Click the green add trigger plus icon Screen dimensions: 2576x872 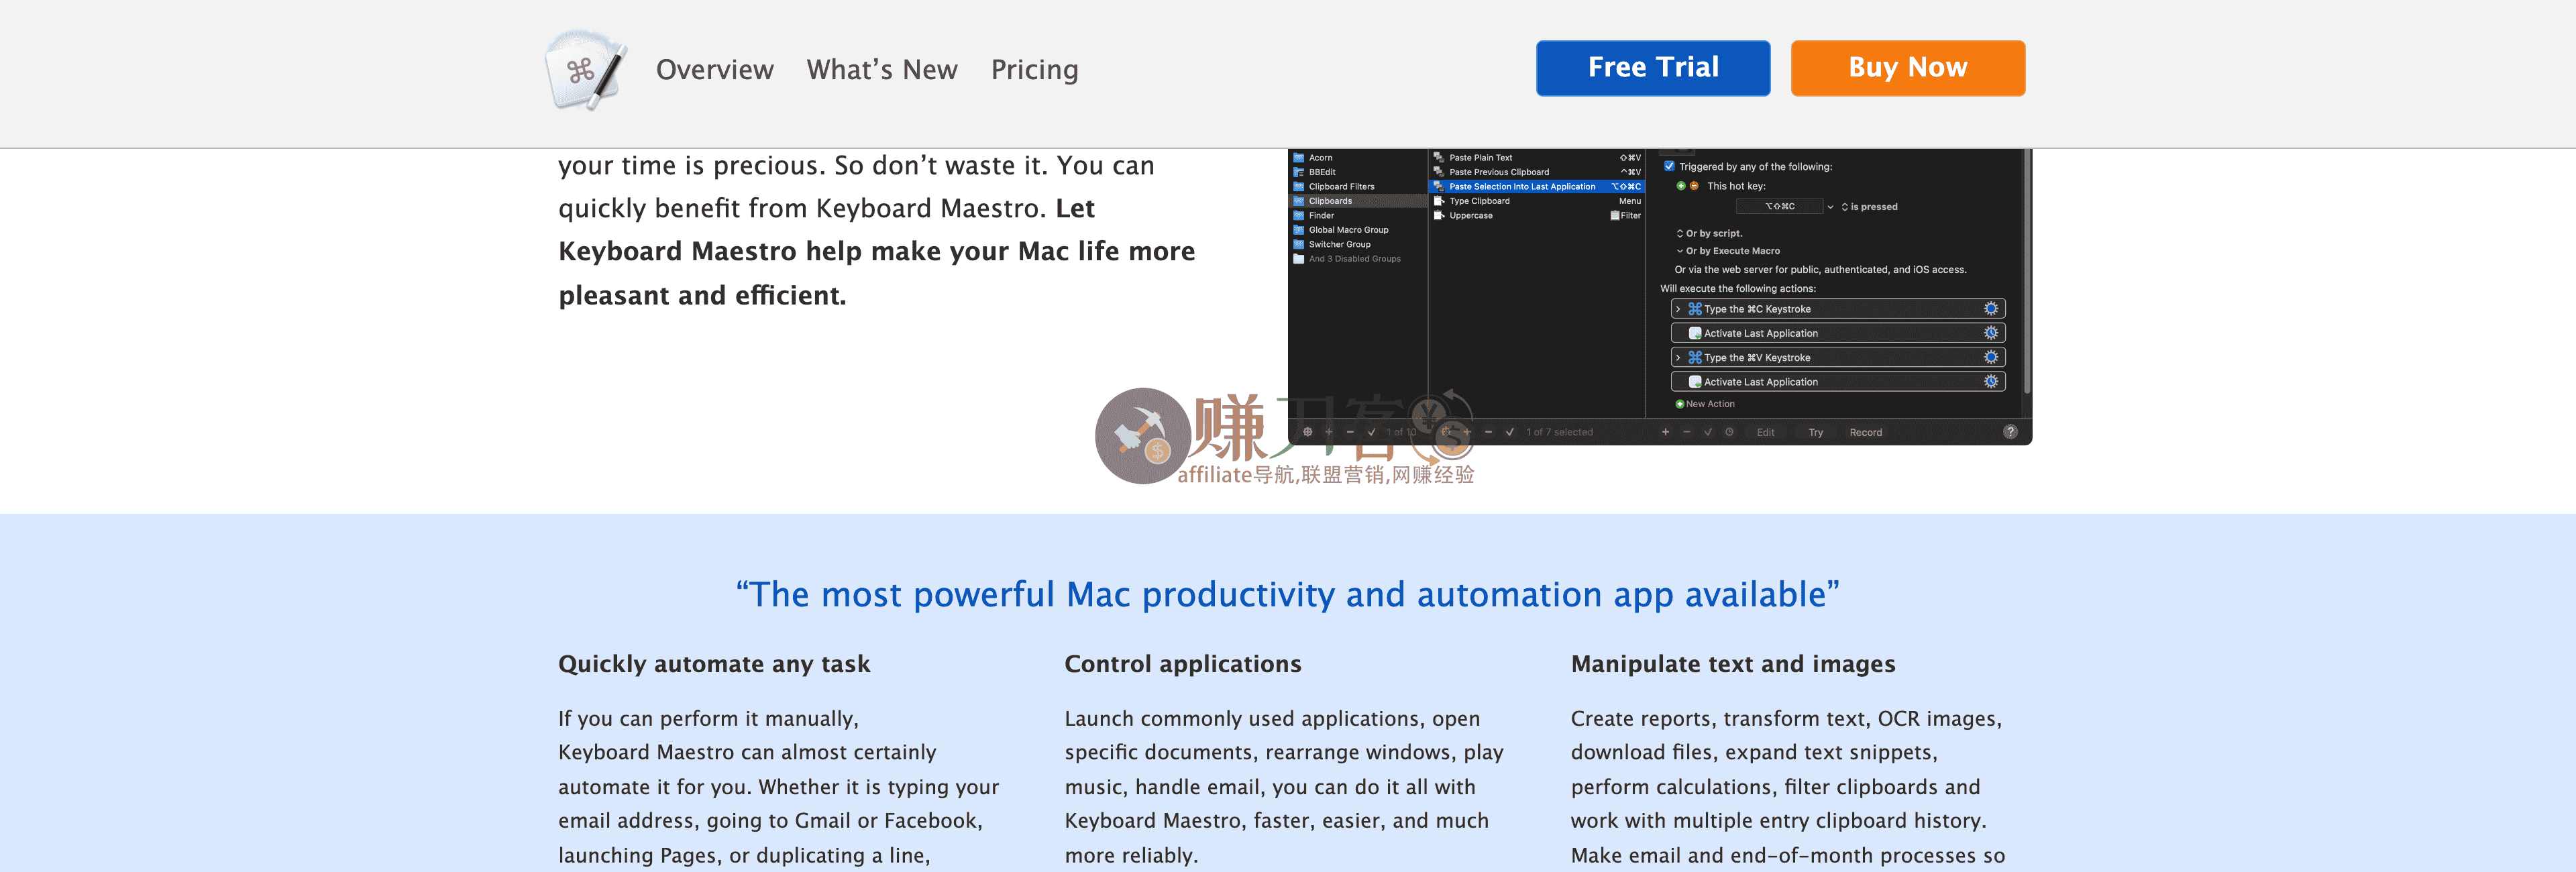[1680, 186]
